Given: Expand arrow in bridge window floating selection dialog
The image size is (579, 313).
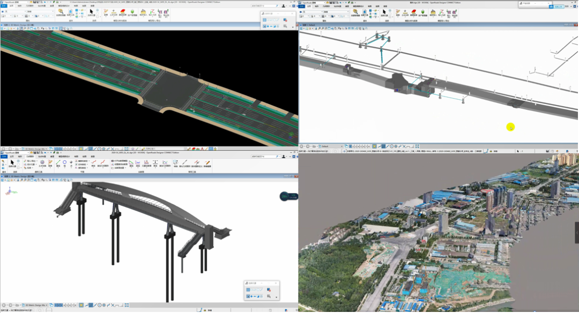Looking at the screenshot, I should pos(276,297).
